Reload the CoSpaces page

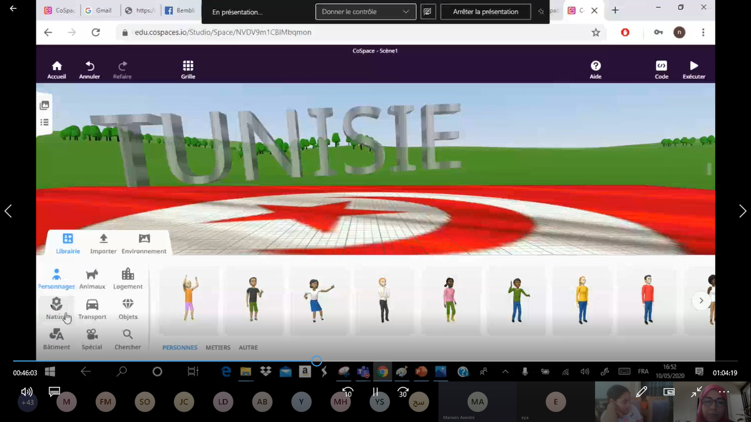pos(96,33)
